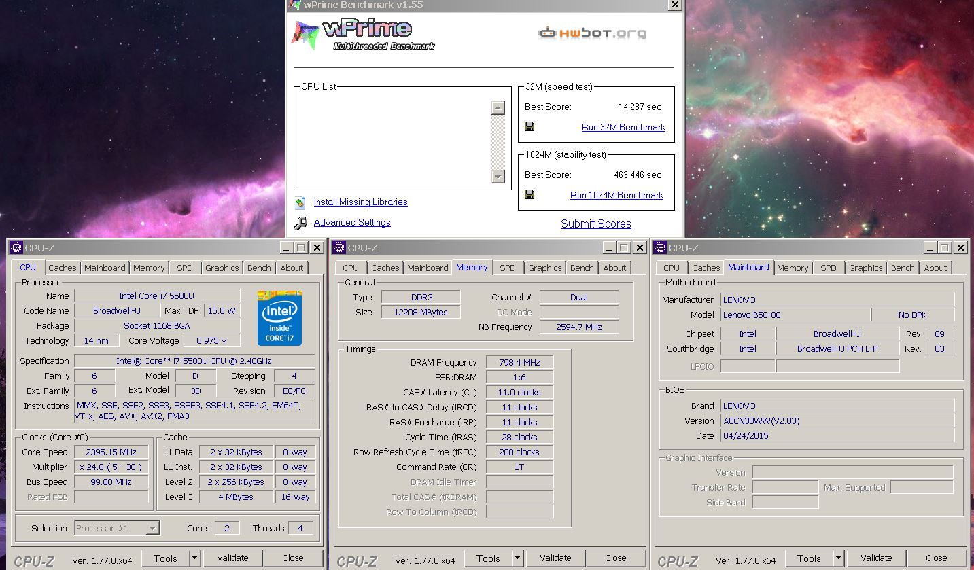This screenshot has height=570, width=974.
Task: Click Command Rate value 1T
Action: click(x=519, y=467)
